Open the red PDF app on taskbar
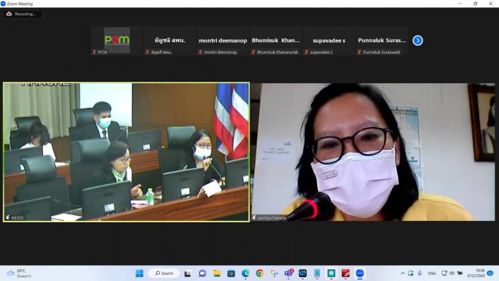Viewport: 499px width, 281px height. 346,274
